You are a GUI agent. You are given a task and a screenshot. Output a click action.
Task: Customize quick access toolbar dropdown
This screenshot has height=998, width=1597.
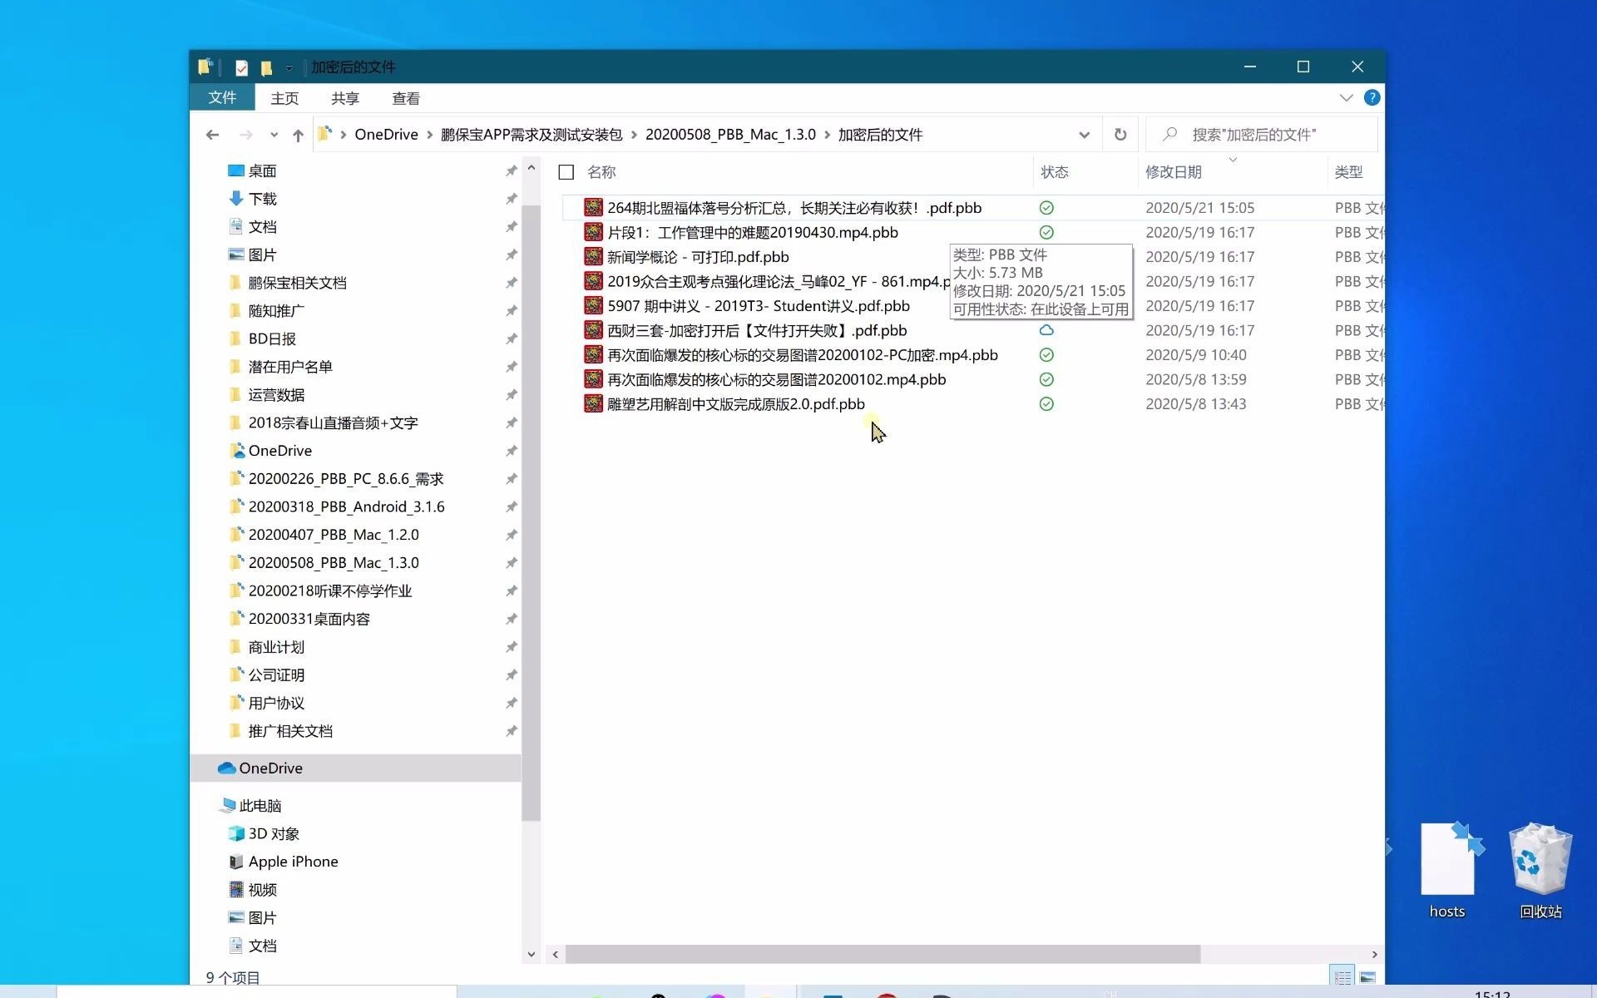coord(289,67)
